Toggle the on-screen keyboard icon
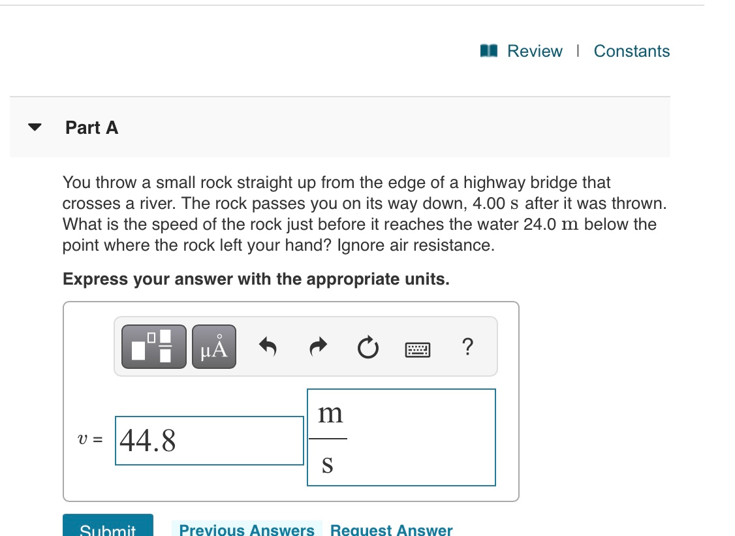This screenshot has width=735, height=536. 418,349
